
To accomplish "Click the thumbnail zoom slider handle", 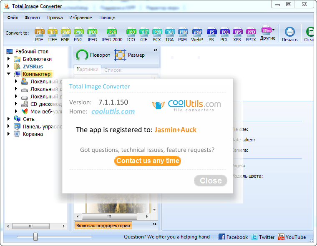I will pyautogui.click(x=35, y=236).
